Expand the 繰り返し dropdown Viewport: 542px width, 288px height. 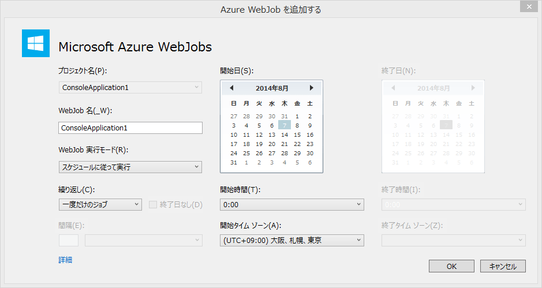click(x=100, y=205)
